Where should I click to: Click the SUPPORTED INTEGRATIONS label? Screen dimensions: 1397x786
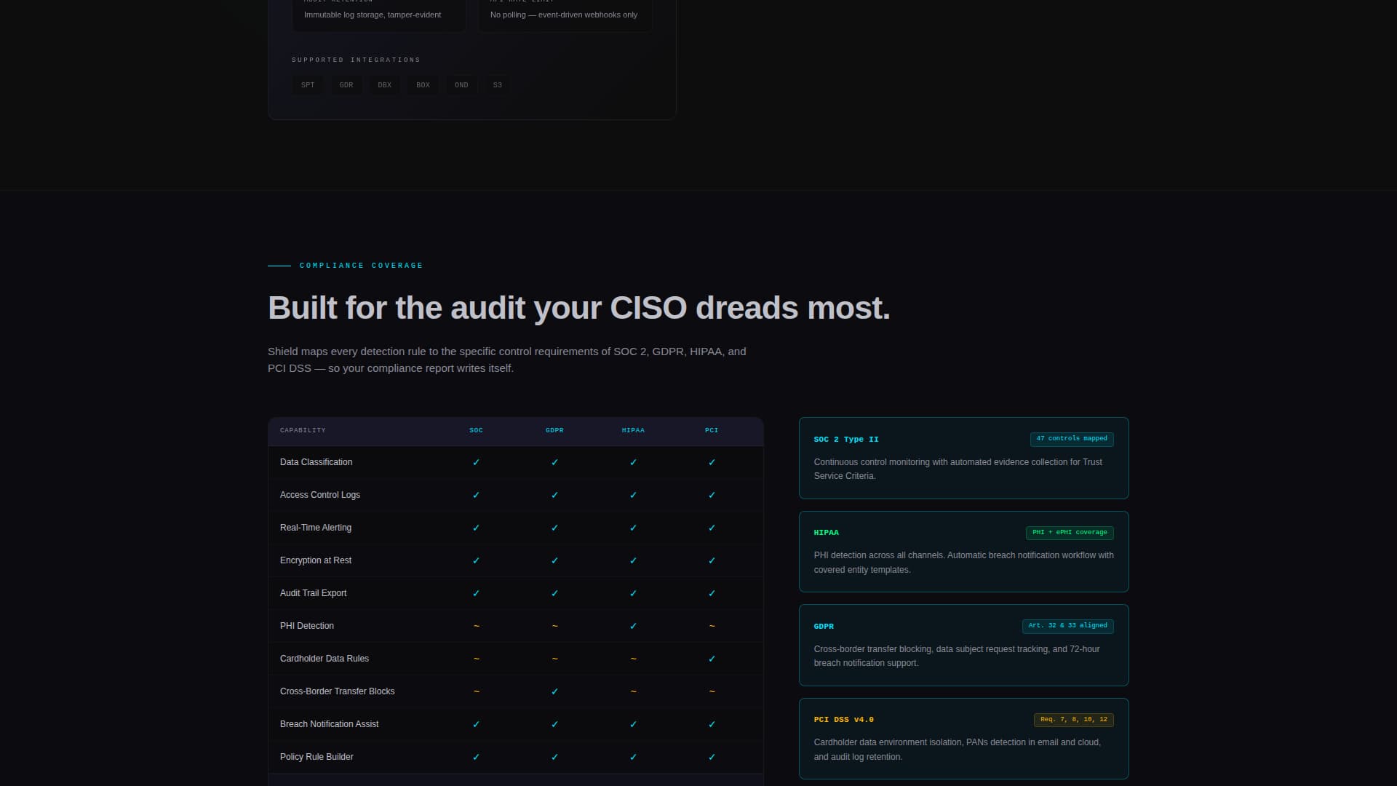click(x=356, y=60)
